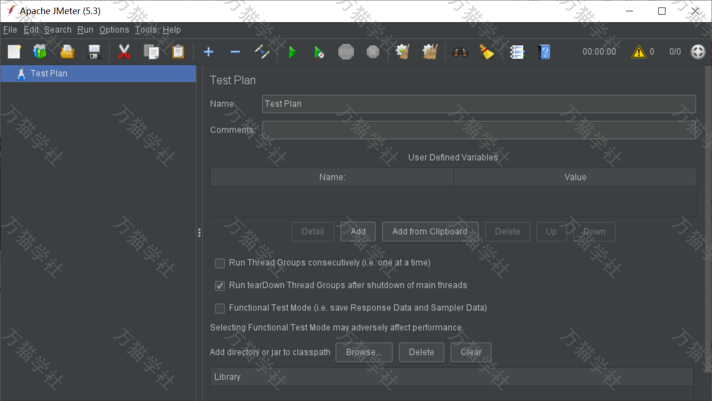Click the Comments input field
Screen dimensions: 712x401
pos(479,130)
